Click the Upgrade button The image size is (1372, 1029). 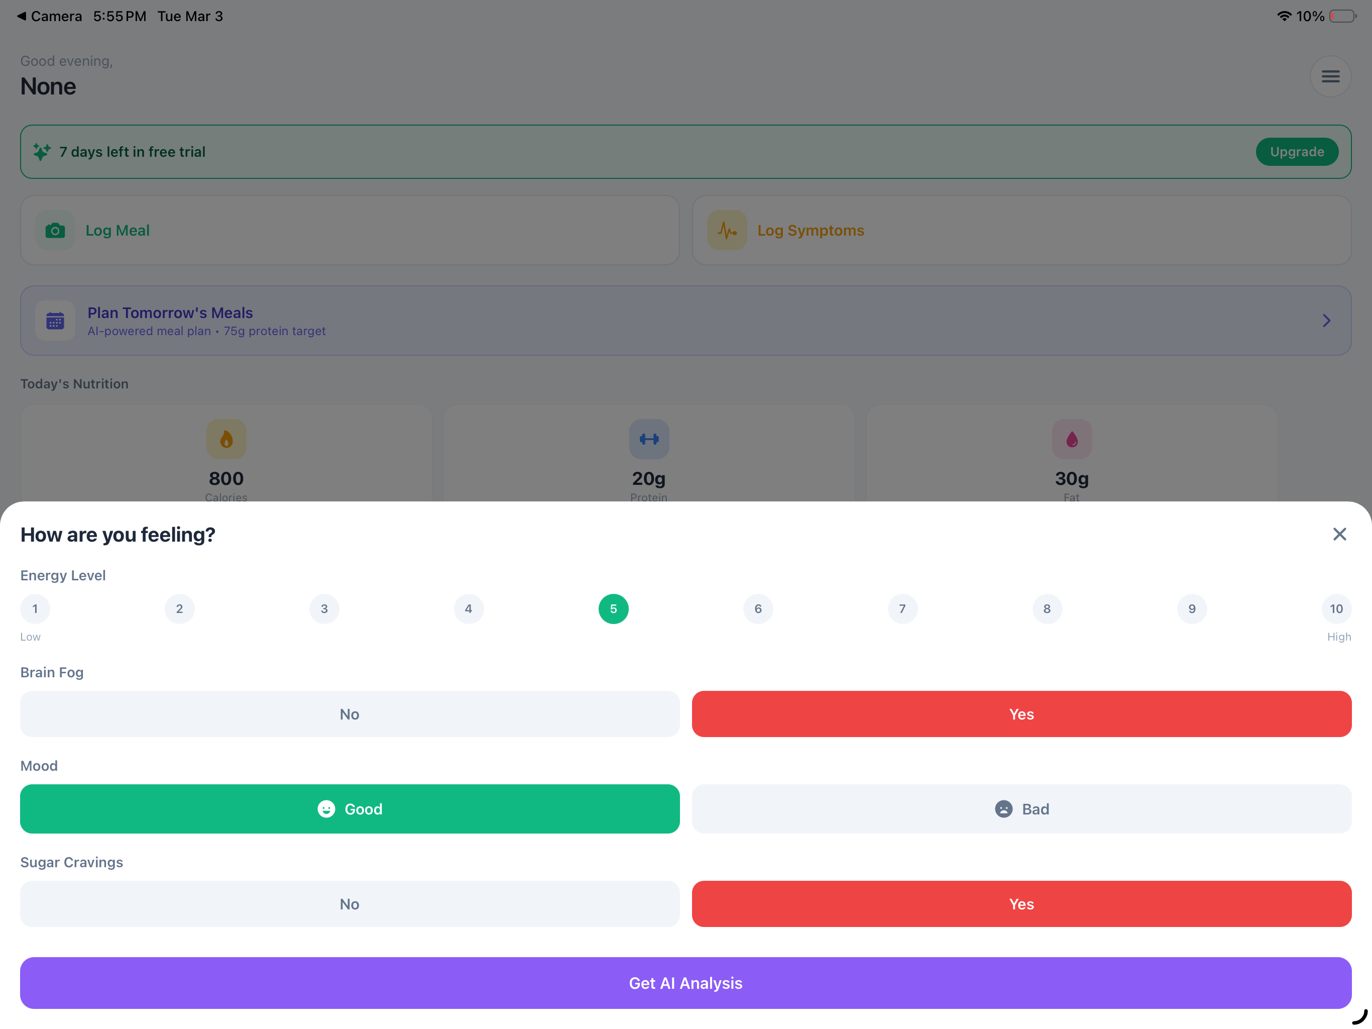1297,152
